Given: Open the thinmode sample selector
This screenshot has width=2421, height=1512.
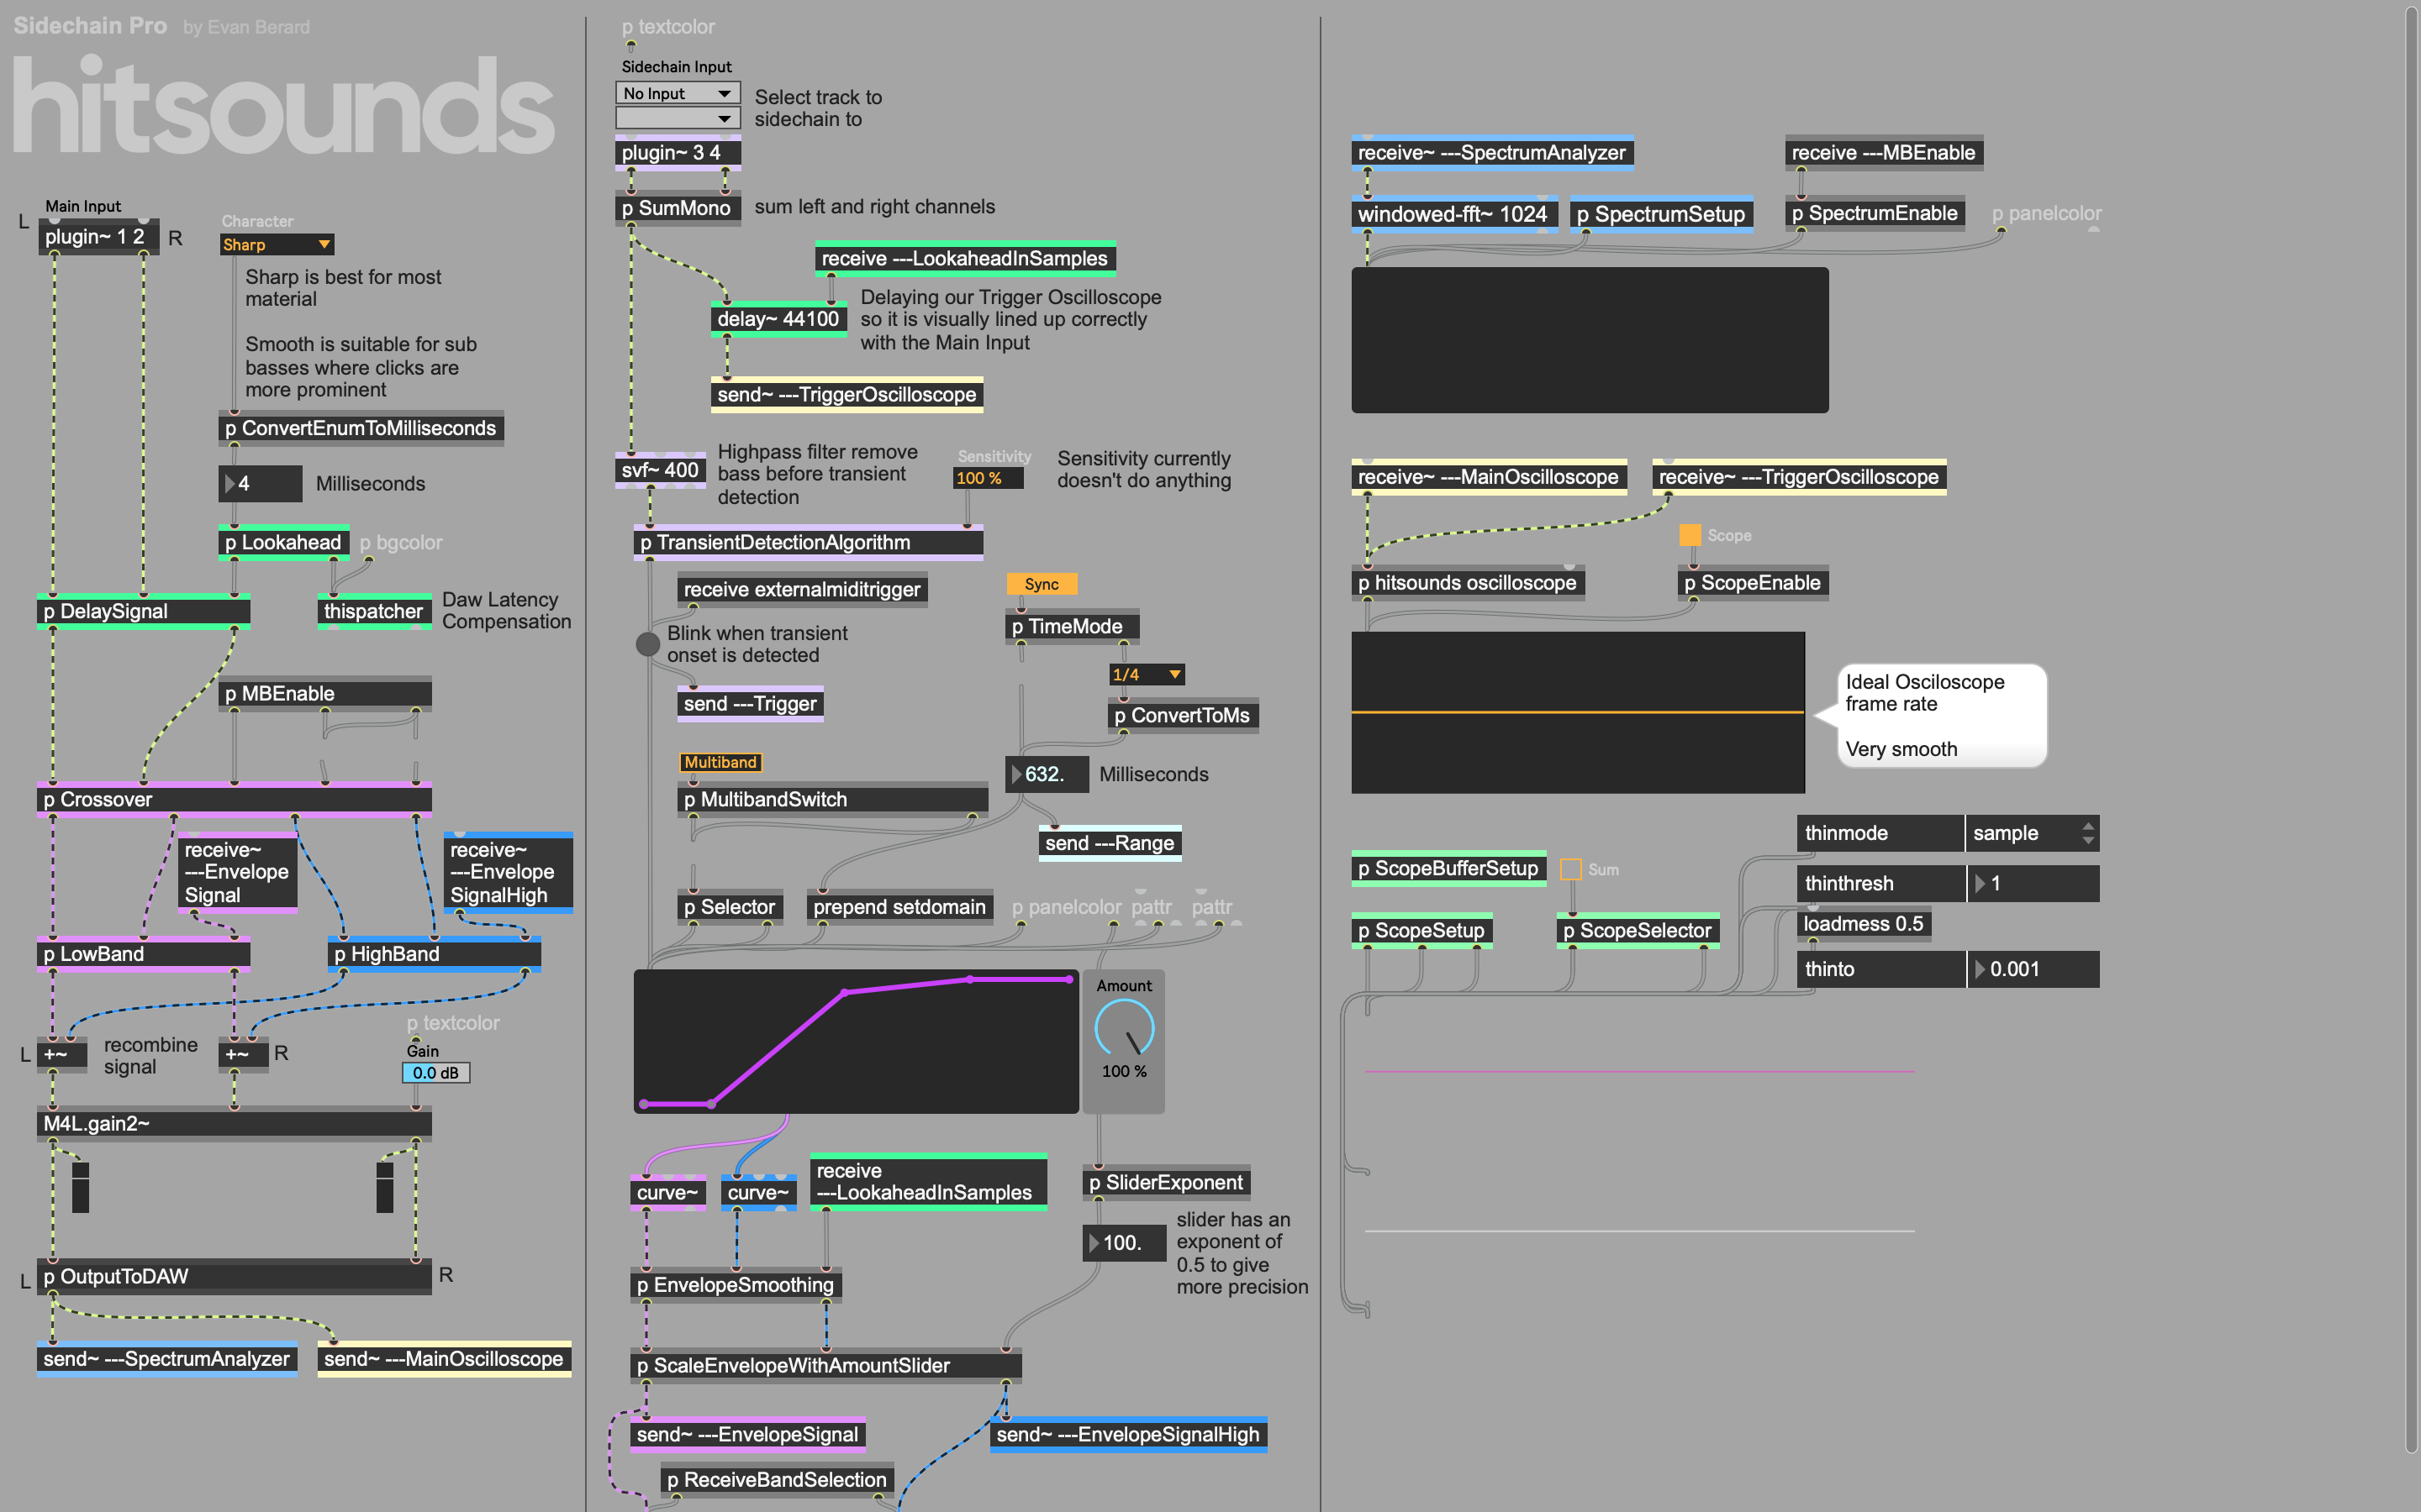Looking at the screenshot, I should tap(2031, 833).
